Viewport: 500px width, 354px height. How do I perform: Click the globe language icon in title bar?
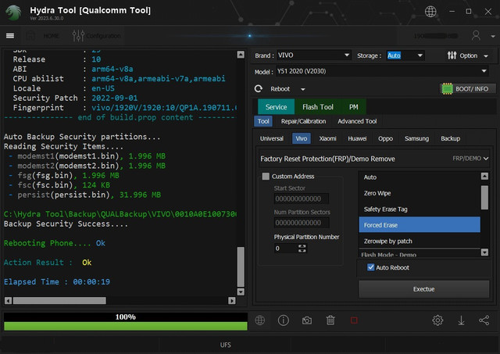[x=430, y=12]
